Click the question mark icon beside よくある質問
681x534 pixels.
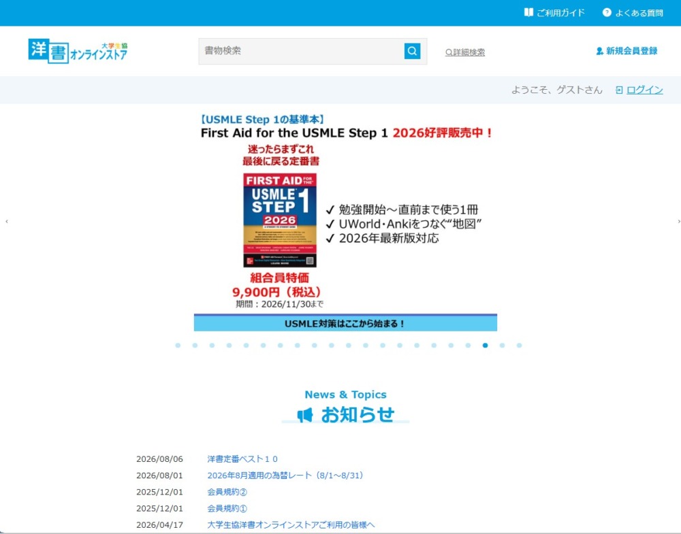(607, 12)
